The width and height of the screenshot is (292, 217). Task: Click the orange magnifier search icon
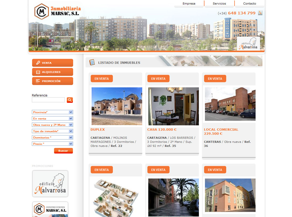coord(70,100)
